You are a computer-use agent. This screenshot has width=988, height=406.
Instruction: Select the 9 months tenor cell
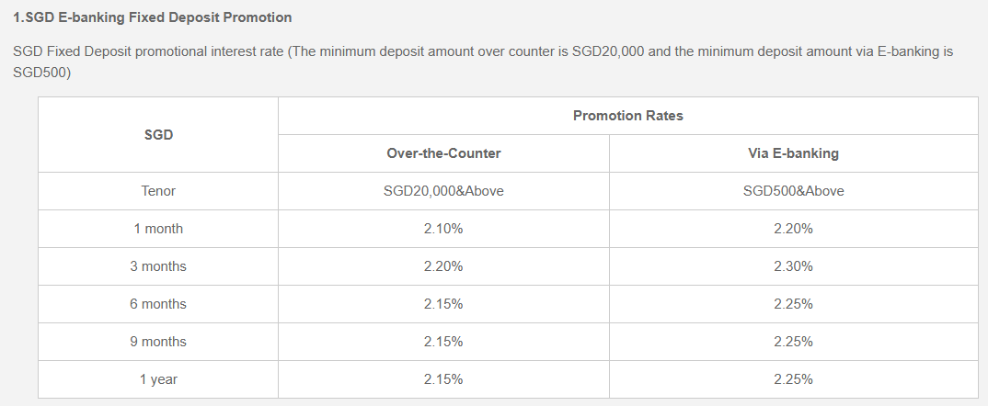(x=158, y=342)
